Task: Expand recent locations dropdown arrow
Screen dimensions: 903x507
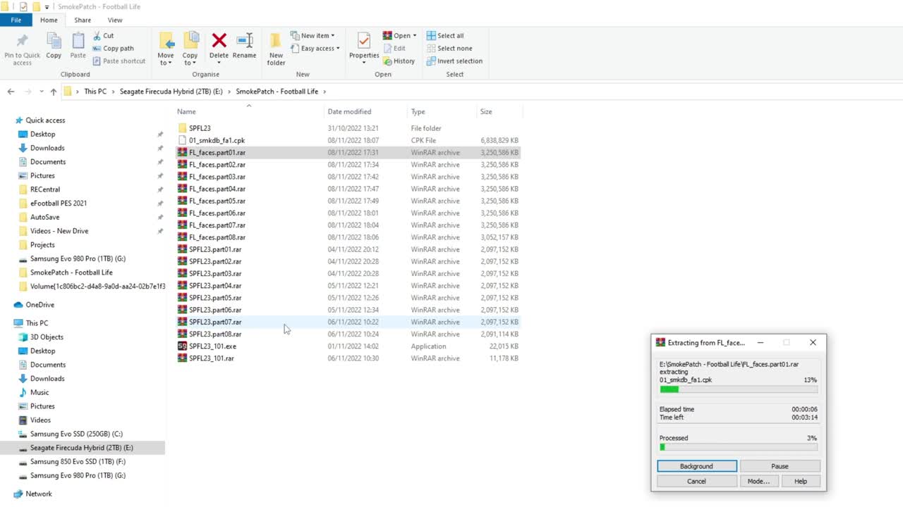Action: (42, 92)
